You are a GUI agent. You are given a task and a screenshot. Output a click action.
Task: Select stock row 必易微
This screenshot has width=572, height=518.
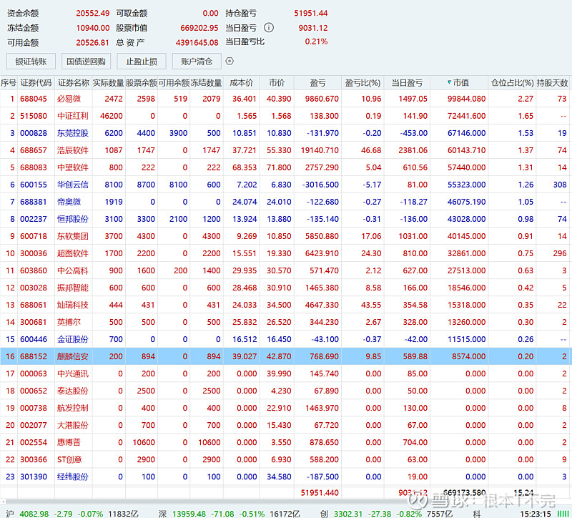click(285, 99)
